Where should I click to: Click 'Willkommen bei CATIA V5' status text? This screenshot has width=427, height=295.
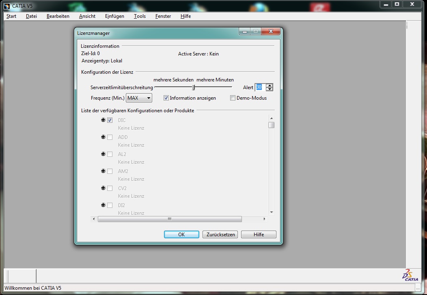(x=33, y=288)
